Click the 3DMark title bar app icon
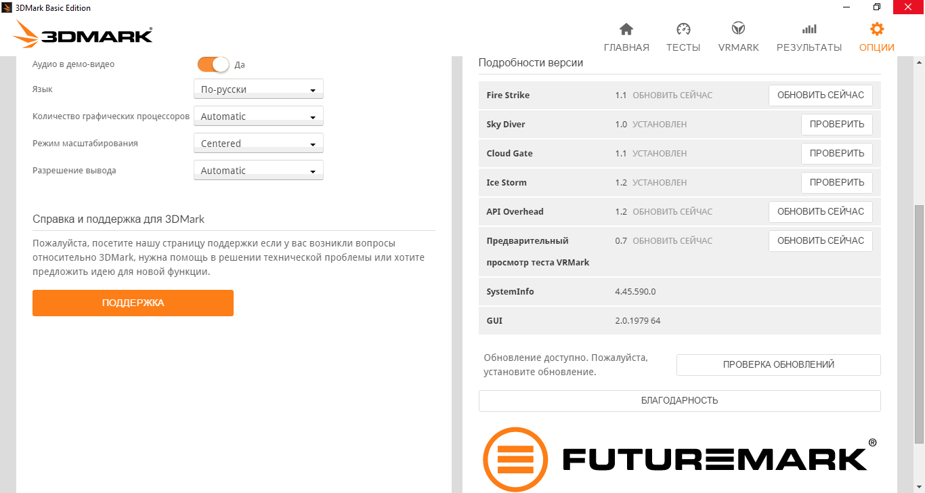The height and width of the screenshot is (493, 925). coord(7,7)
